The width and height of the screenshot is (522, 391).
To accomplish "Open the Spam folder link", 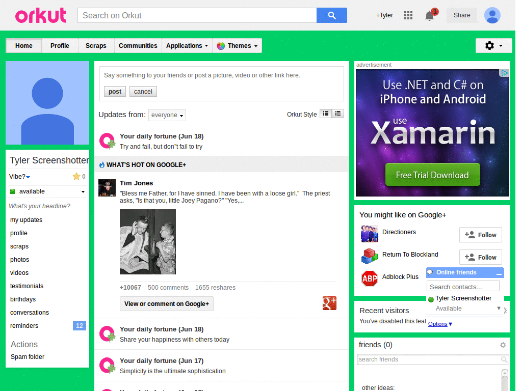I will pyautogui.click(x=28, y=357).
